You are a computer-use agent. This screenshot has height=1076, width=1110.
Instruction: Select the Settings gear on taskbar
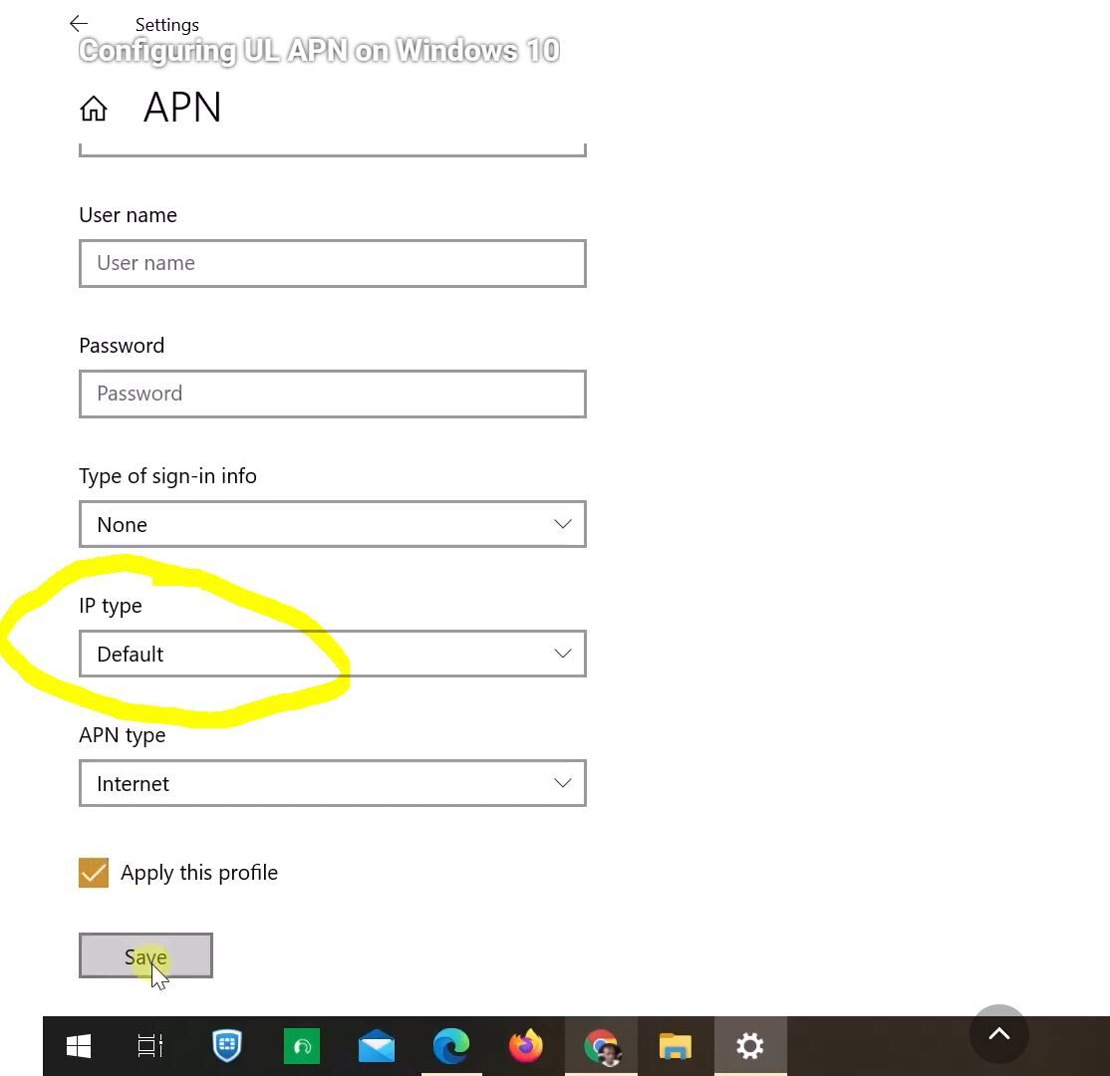point(750,1045)
